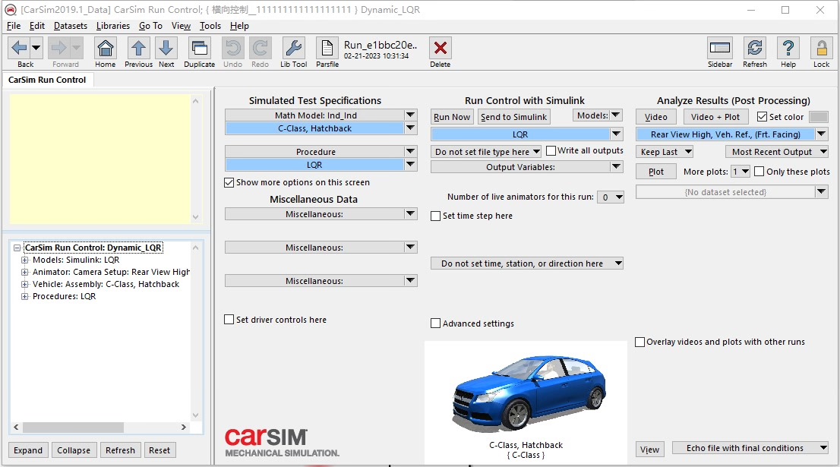Click the View button for echo file
Image resolution: width=840 pixels, height=467 pixels.
(x=649, y=450)
